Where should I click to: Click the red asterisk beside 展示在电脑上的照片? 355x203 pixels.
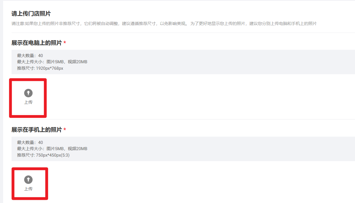[65, 43]
